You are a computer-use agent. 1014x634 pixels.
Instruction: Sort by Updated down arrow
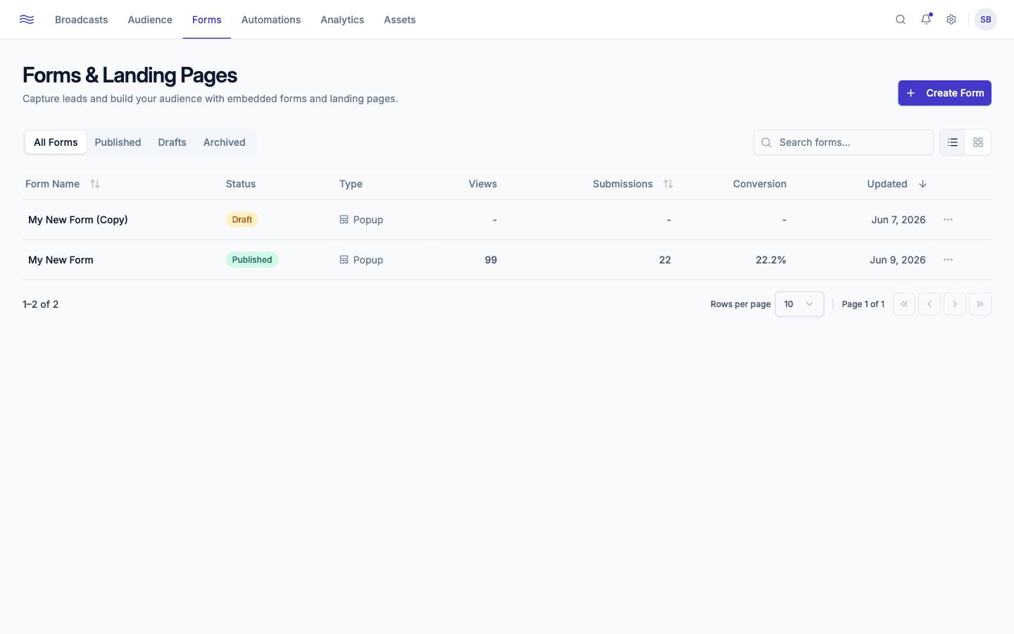click(922, 184)
